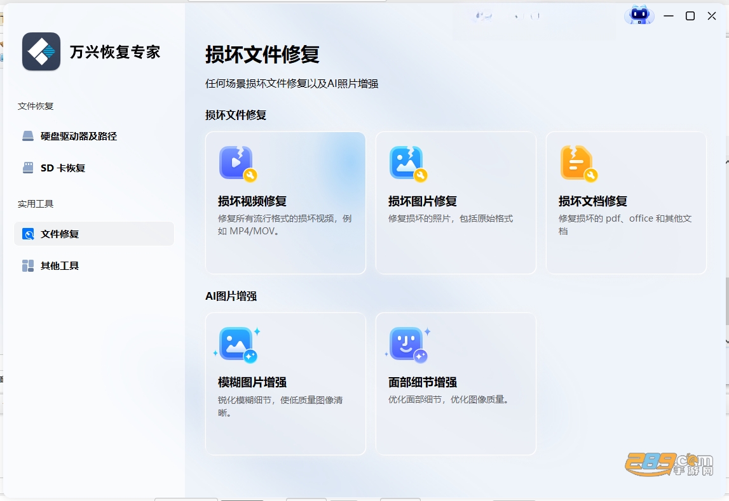Click the 修复损坏的照片，包括原始格式 description
729x501 pixels.
pyautogui.click(x=451, y=218)
